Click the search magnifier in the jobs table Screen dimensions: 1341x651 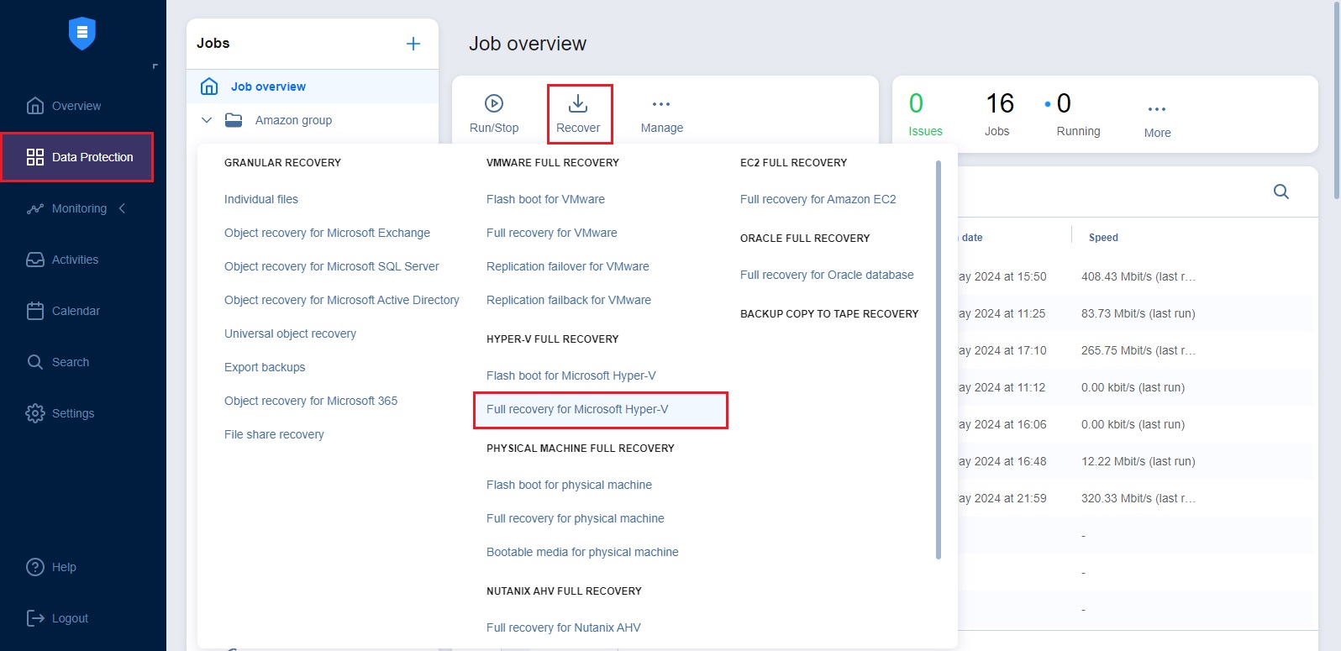(1281, 192)
